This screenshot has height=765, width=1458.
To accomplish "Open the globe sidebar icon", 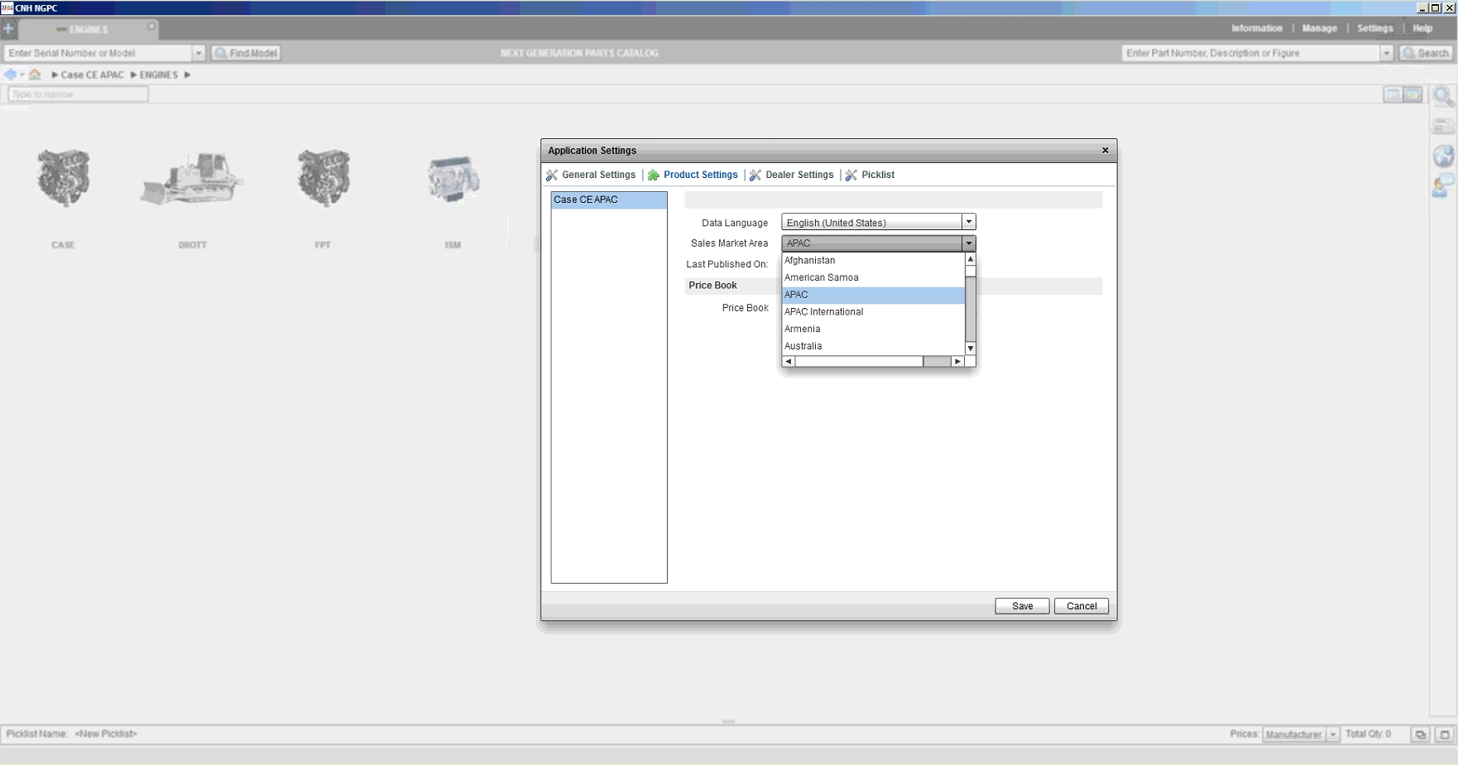I will pyautogui.click(x=1443, y=156).
